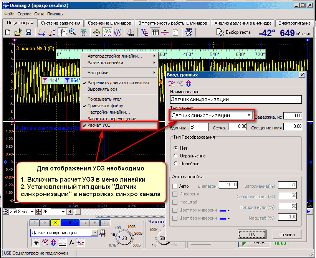The height and width of the screenshot is (258, 316).
Task: Select the D channel button
Action: [105, 223]
